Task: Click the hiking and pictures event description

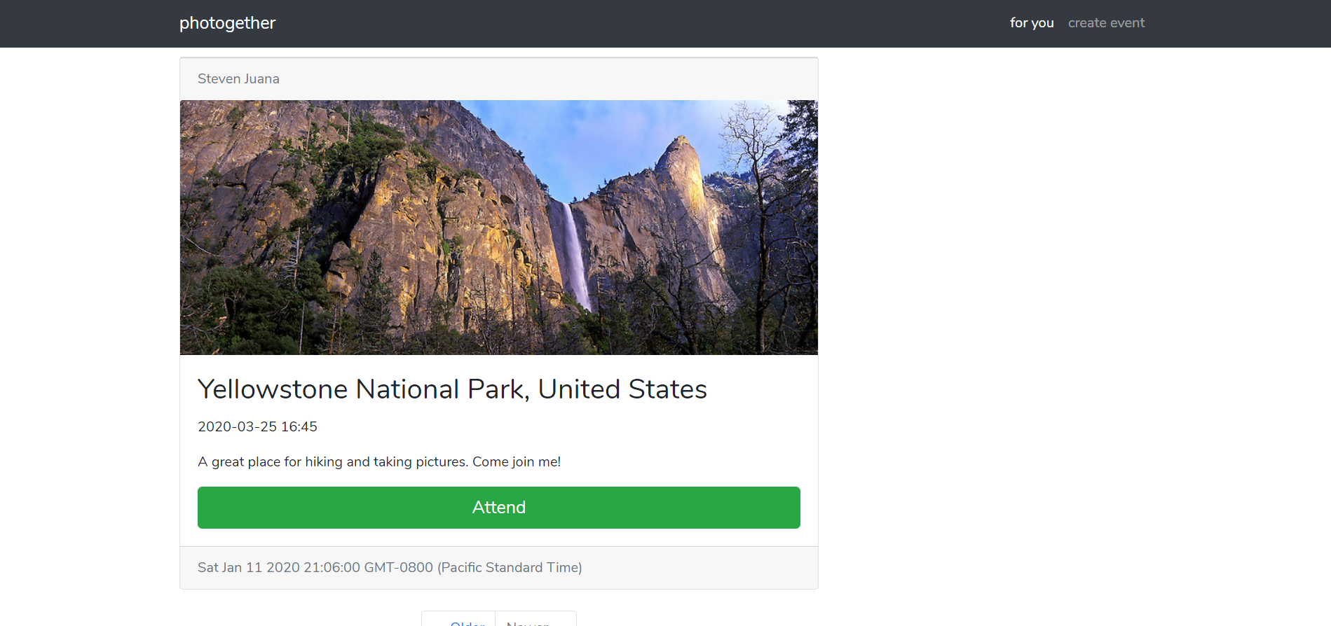Action: click(x=379, y=461)
